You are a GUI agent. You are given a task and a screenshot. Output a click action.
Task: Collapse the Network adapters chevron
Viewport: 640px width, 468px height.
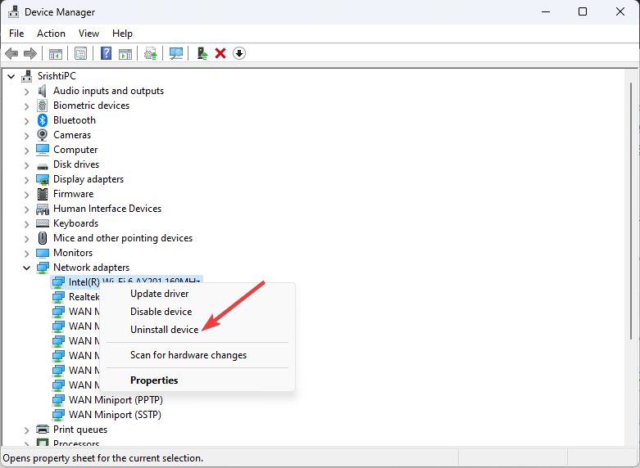click(26, 268)
